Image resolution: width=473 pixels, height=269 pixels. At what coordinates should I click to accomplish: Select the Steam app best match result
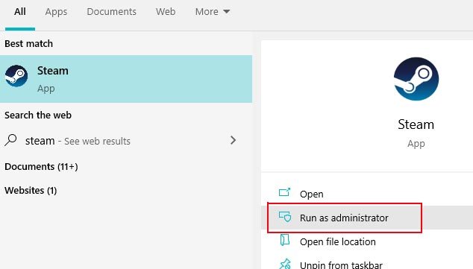pyautogui.click(x=126, y=79)
